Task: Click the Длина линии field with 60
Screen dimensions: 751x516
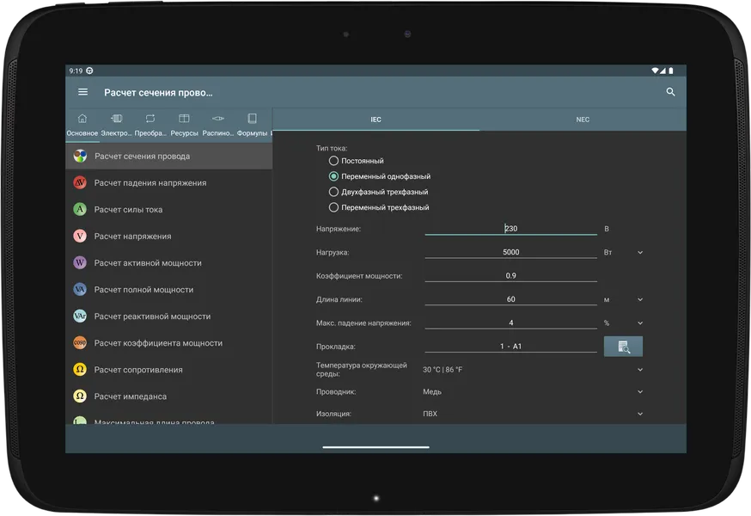Action: (510, 298)
